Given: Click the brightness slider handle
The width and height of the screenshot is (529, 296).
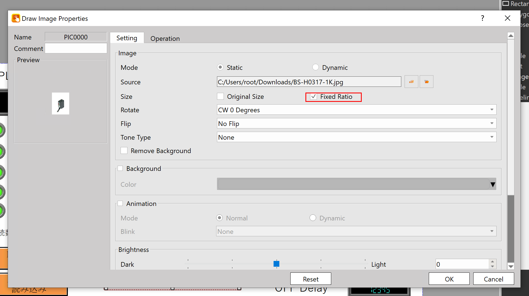Looking at the screenshot, I should (x=276, y=264).
